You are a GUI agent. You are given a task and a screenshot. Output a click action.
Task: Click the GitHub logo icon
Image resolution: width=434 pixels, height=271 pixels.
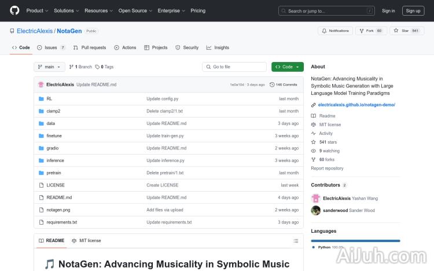(14, 10)
